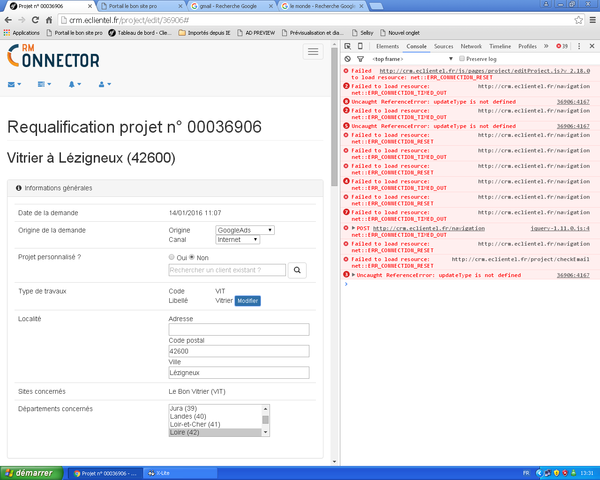Show more DevTools tabs chevron
This screenshot has height=480, width=600.
click(546, 46)
